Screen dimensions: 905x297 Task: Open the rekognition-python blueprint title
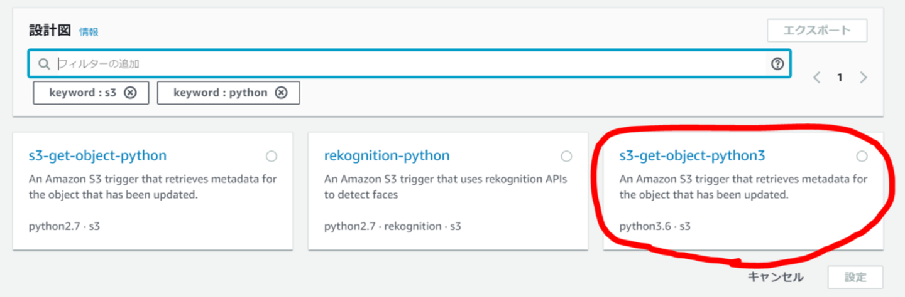tap(387, 155)
